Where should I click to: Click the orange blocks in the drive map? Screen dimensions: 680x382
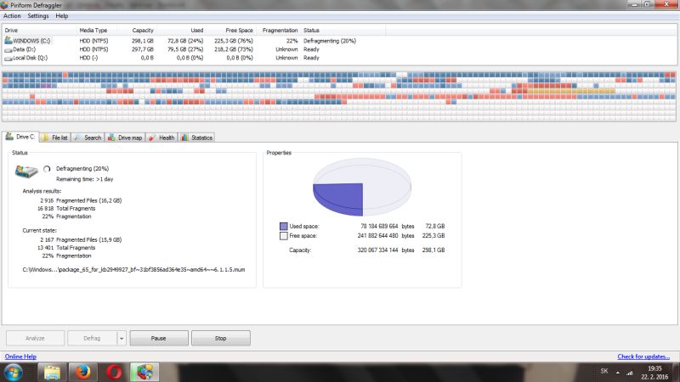click(571, 91)
